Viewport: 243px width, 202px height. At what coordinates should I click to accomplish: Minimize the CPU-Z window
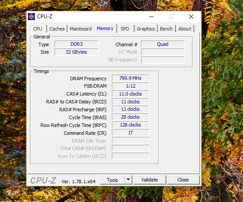click(x=152, y=17)
